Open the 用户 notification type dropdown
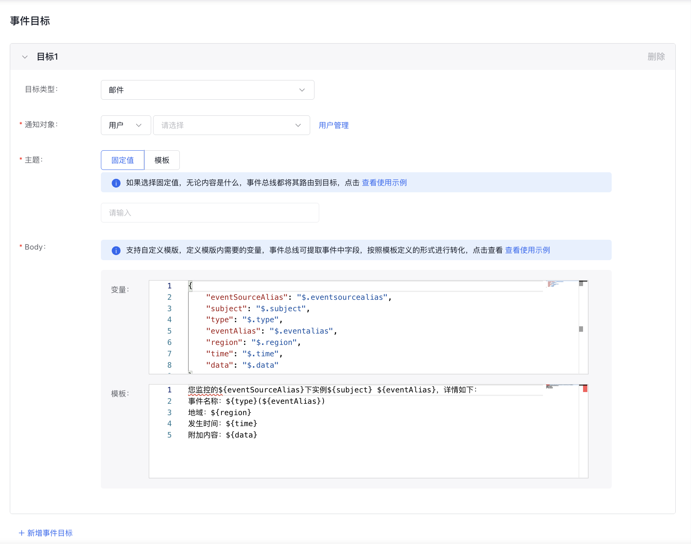691x547 pixels. (x=126, y=125)
